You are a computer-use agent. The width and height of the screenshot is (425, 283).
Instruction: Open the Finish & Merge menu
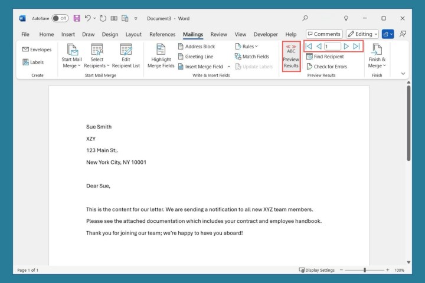377,56
